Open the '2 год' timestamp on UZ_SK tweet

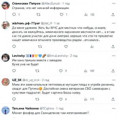[x=46, y=80]
